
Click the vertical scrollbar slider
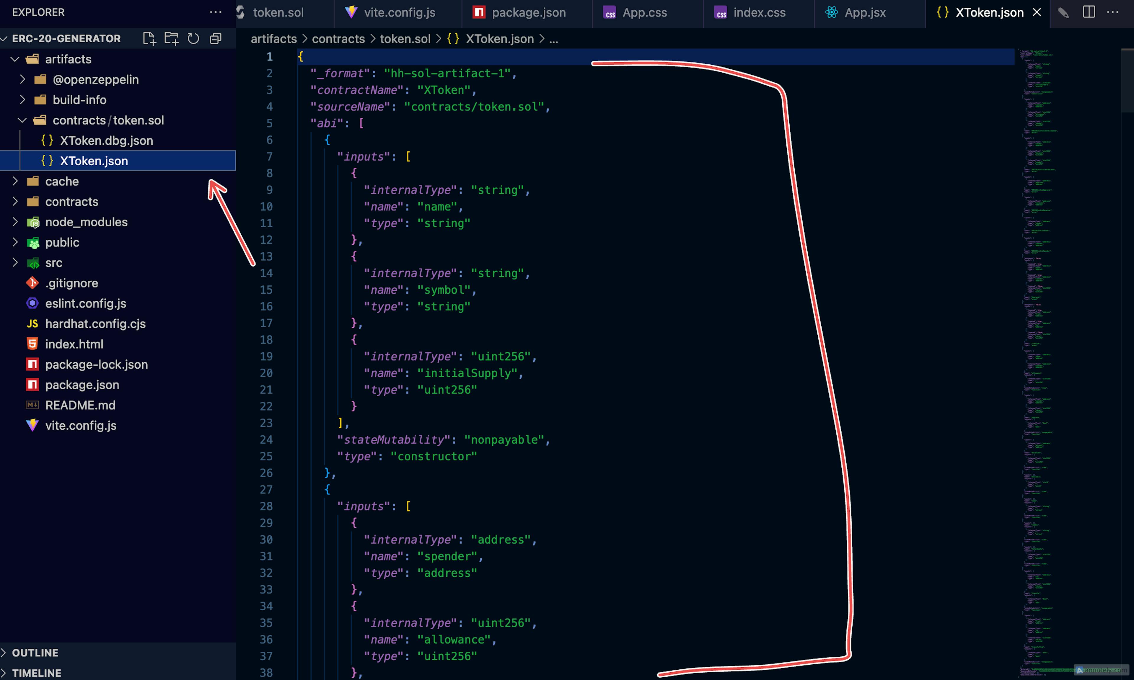click(1127, 80)
